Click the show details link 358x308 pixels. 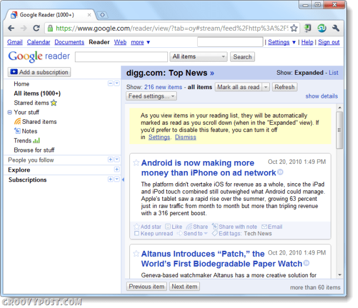coord(322,96)
